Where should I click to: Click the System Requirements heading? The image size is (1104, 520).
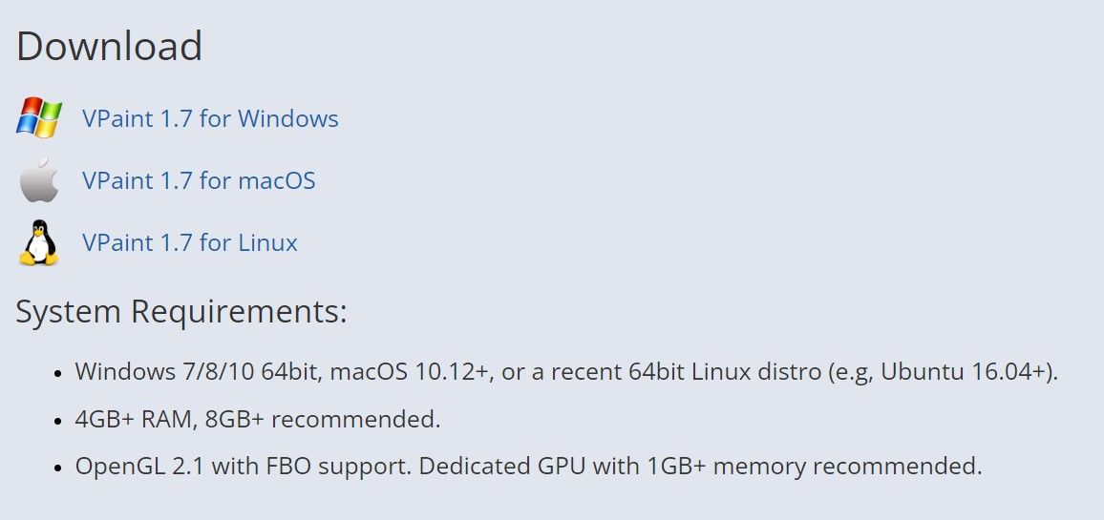click(181, 312)
